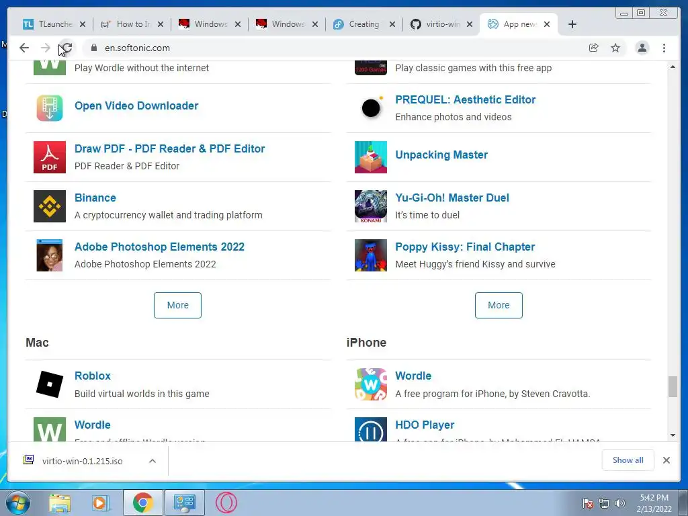Click the volume speaker tray icon

pyautogui.click(x=620, y=503)
